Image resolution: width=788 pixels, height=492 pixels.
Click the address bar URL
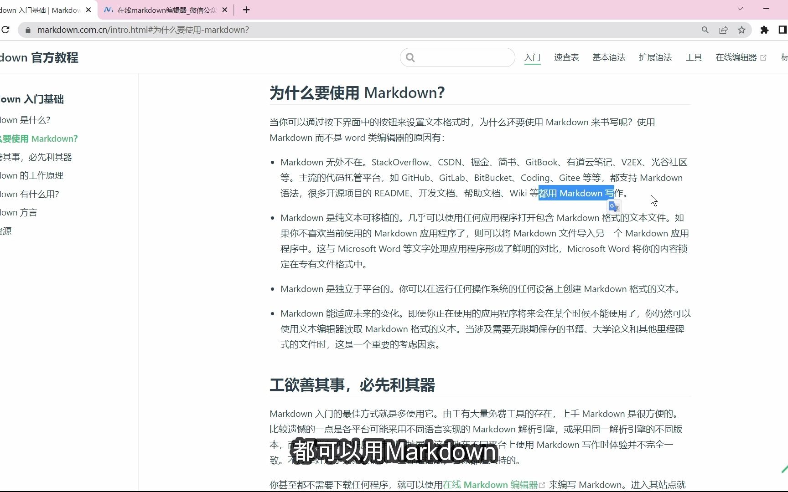coord(143,30)
